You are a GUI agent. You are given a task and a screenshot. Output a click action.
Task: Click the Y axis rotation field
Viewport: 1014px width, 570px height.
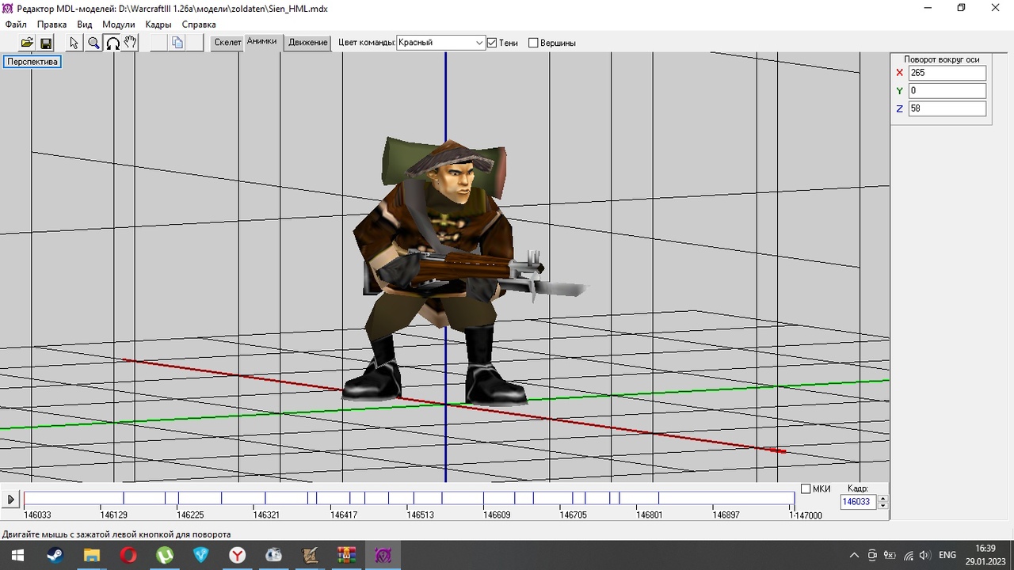tap(947, 91)
